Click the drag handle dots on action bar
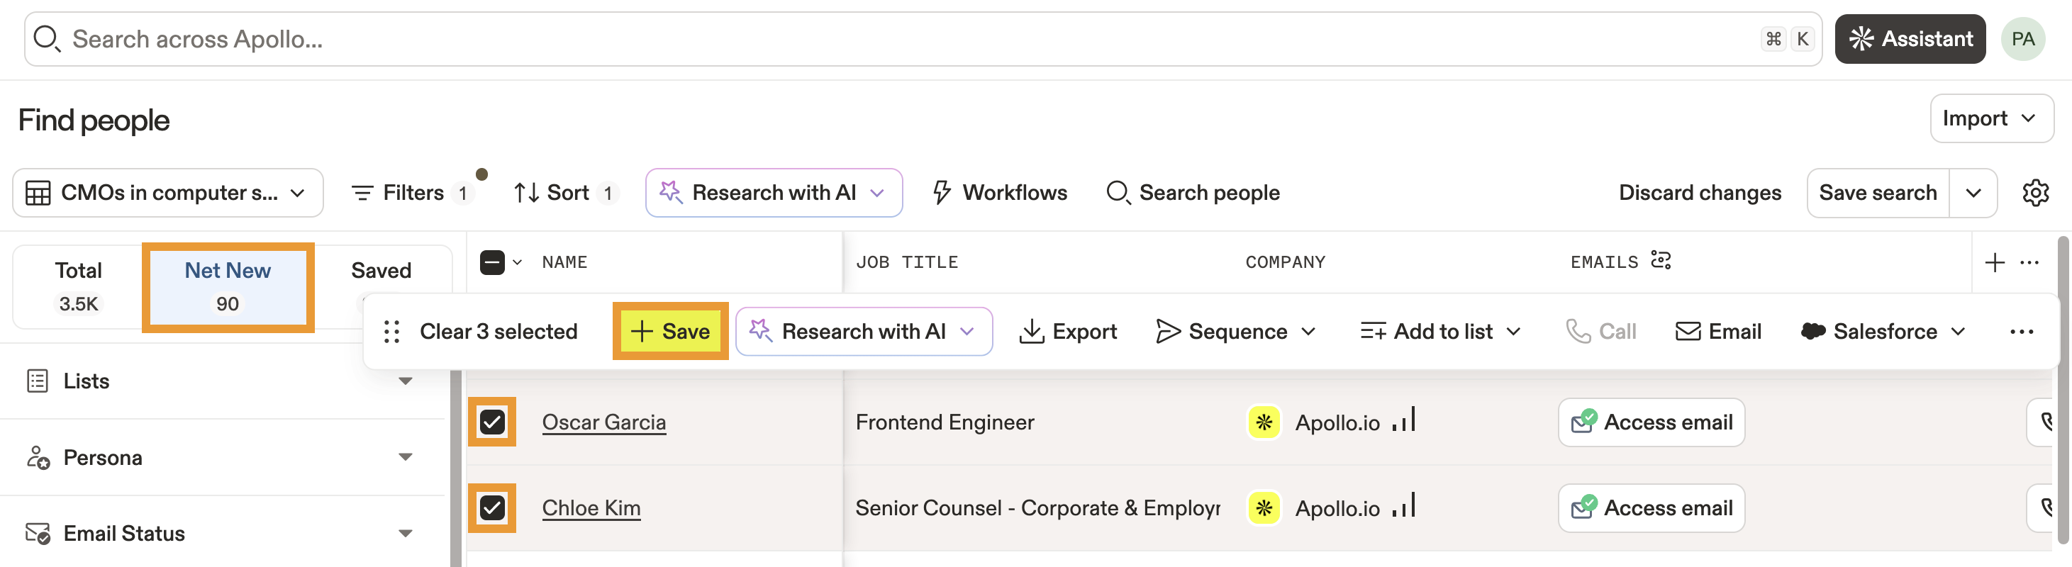2072x567 pixels. [x=391, y=332]
